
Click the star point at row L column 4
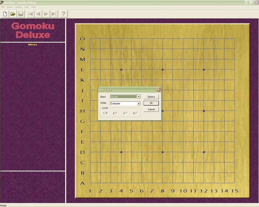coord(121,70)
